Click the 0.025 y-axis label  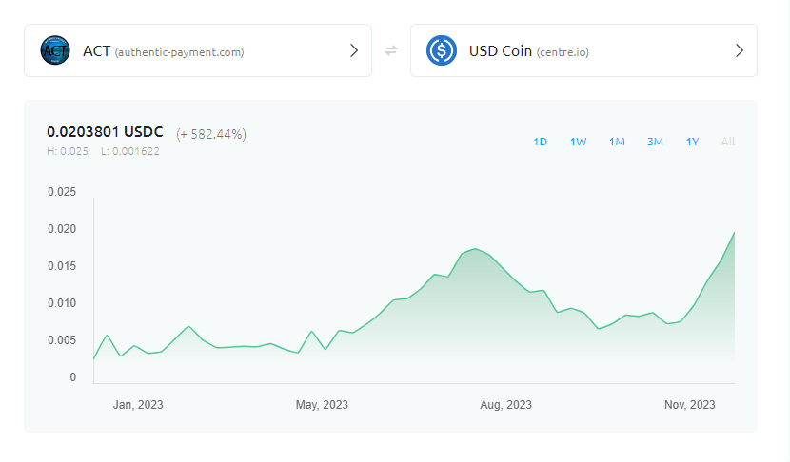(x=62, y=192)
